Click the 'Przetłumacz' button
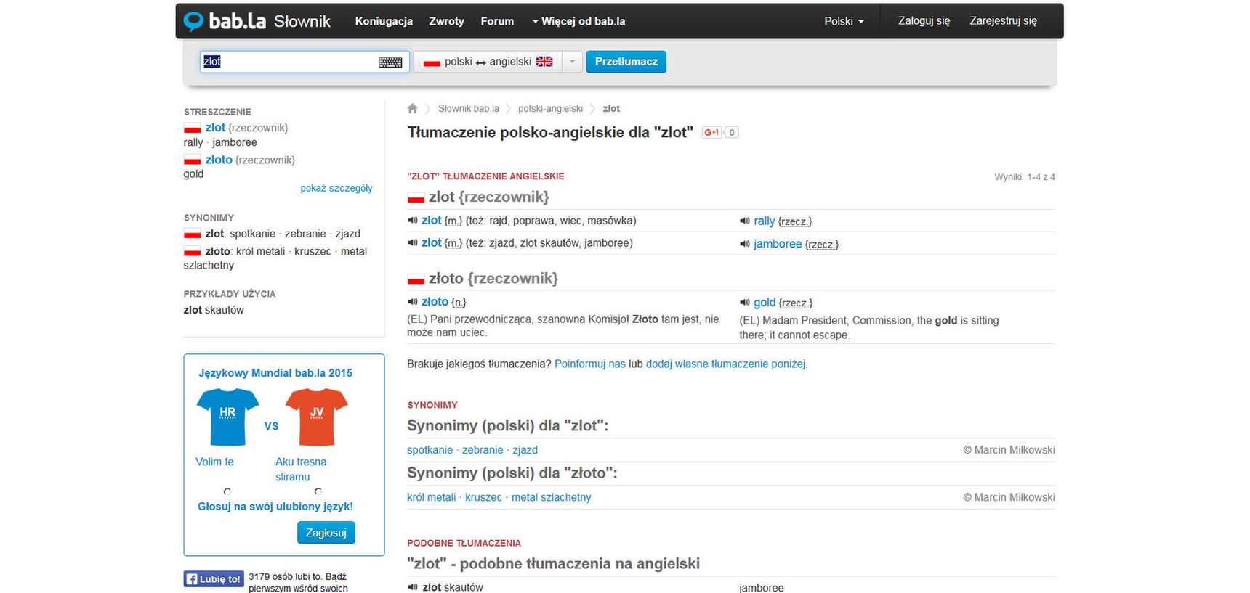The width and height of the screenshot is (1250, 593). 626,62
